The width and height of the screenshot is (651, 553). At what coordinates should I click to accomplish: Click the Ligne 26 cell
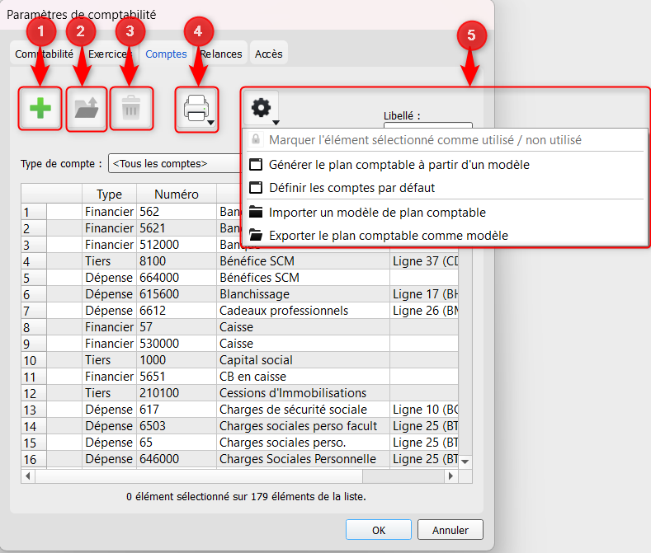[424, 311]
